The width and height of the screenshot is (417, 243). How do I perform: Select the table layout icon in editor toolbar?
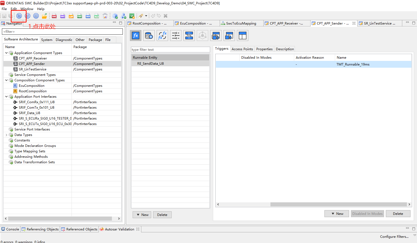243,35
